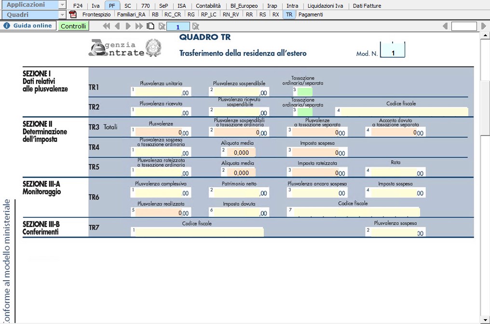Open Guida online help
490x324 pixels.
28,26
